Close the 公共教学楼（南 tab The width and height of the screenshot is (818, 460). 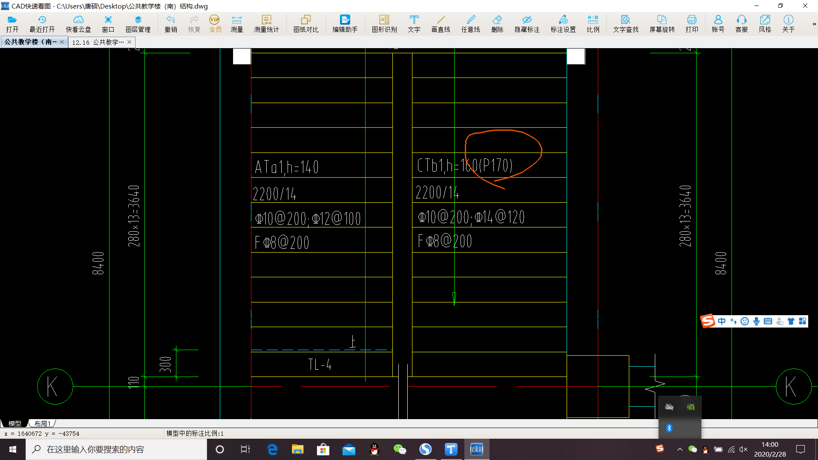(x=62, y=42)
